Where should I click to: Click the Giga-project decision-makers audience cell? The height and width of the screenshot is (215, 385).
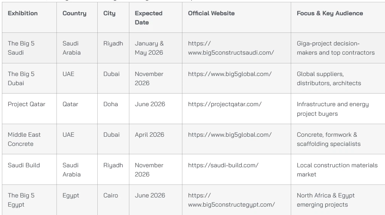(338, 48)
